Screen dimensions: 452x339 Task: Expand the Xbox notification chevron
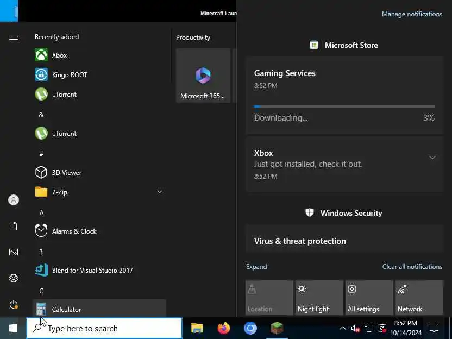point(432,158)
